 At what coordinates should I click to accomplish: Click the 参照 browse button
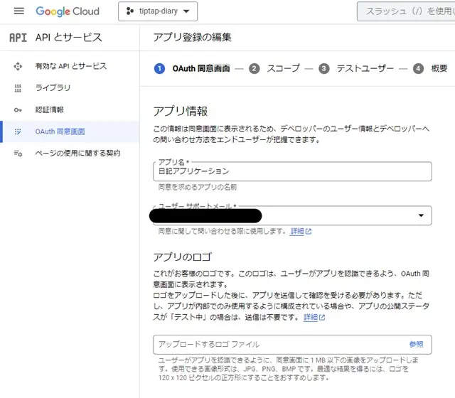pyautogui.click(x=416, y=344)
